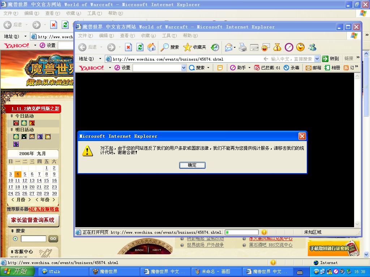Click 已拦截:61 popup blocker icon
The width and height of the screenshot is (370, 277).
pos(267,68)
